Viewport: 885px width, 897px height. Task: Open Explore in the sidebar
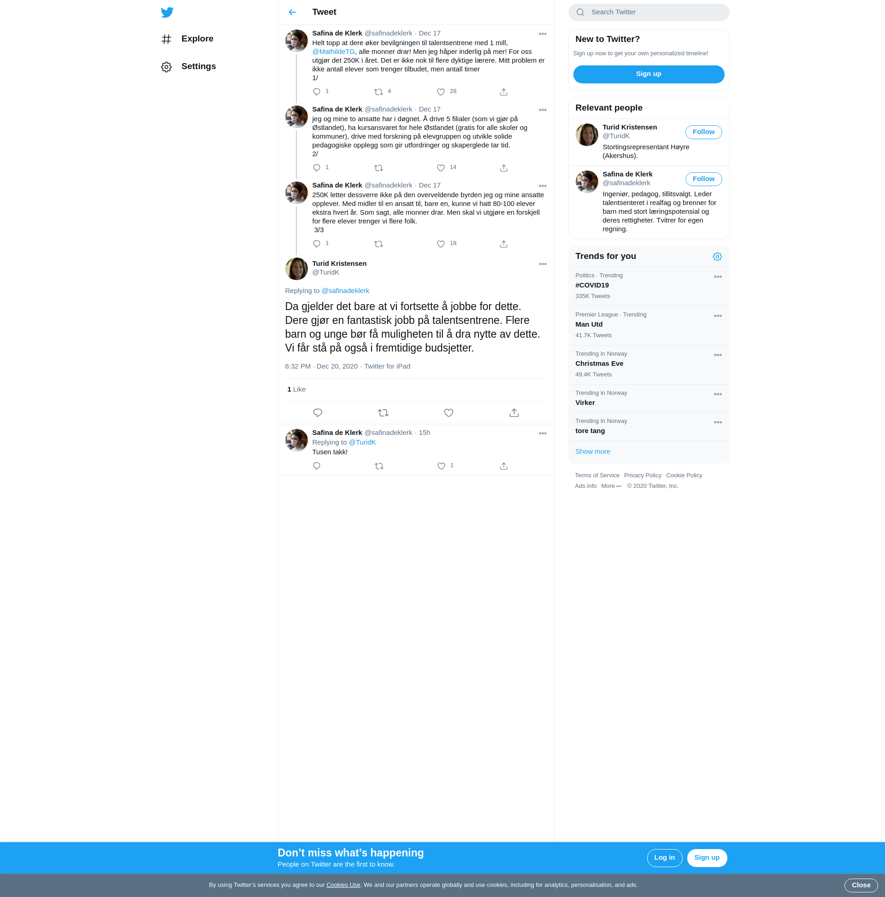click(188, 39)
